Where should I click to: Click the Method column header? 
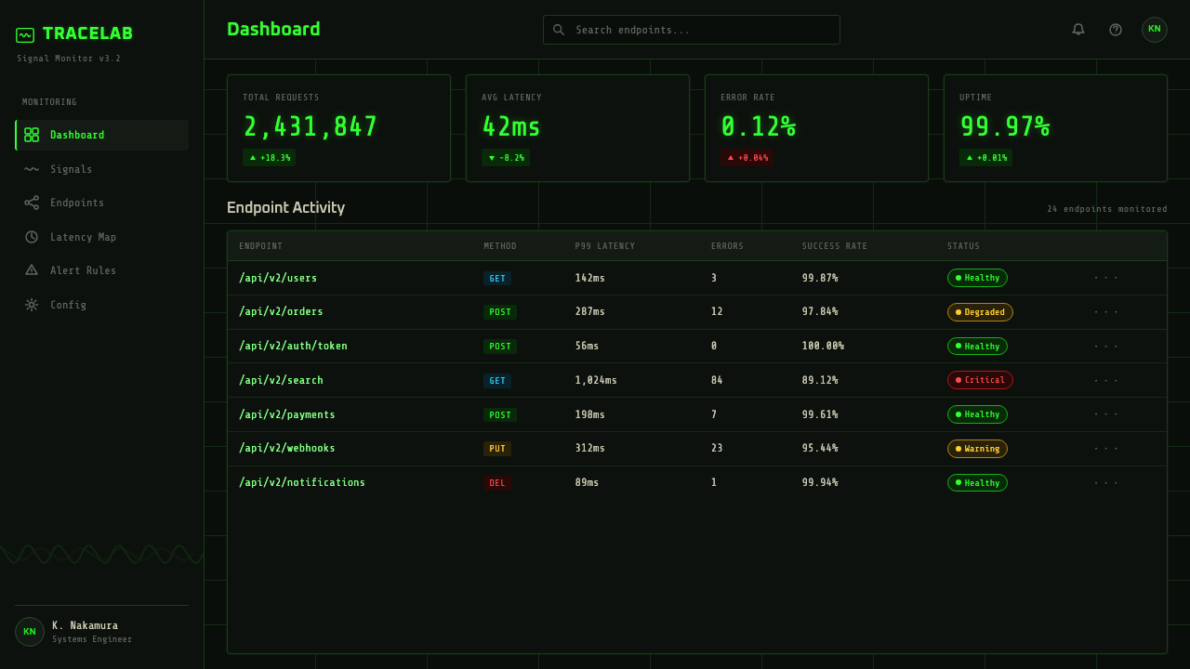coord(500,246)
